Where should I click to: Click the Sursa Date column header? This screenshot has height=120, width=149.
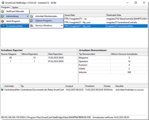coord(85,15)
